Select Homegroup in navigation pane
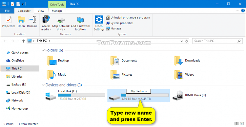Viewport: 246px width, 127px height. 20,109
